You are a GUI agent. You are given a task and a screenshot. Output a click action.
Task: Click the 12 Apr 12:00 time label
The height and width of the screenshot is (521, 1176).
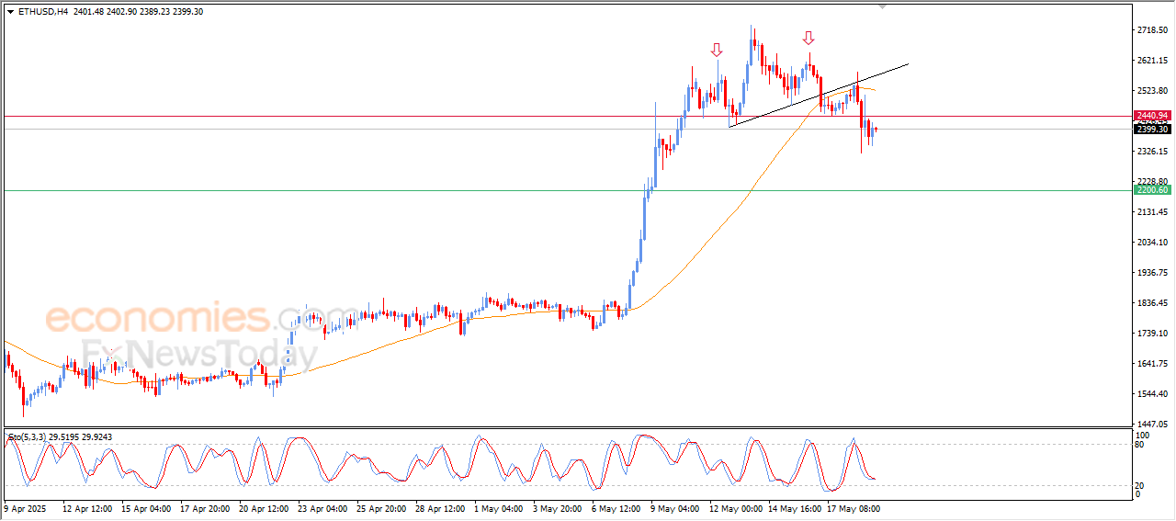click(x=87, y=507)
